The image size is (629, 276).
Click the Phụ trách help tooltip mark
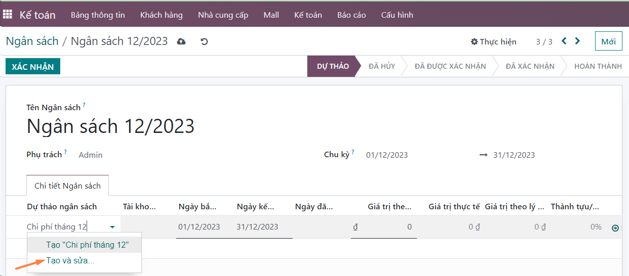point(65,152)
